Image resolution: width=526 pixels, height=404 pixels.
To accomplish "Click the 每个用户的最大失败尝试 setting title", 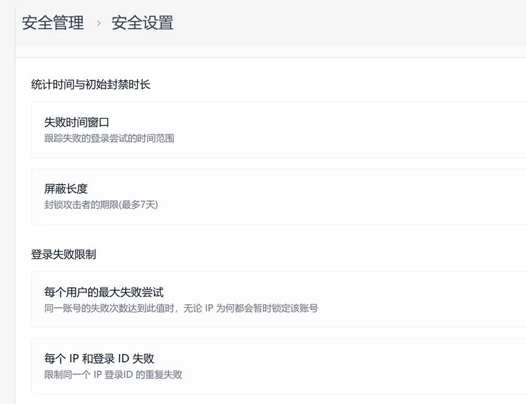I will [104, 292].
